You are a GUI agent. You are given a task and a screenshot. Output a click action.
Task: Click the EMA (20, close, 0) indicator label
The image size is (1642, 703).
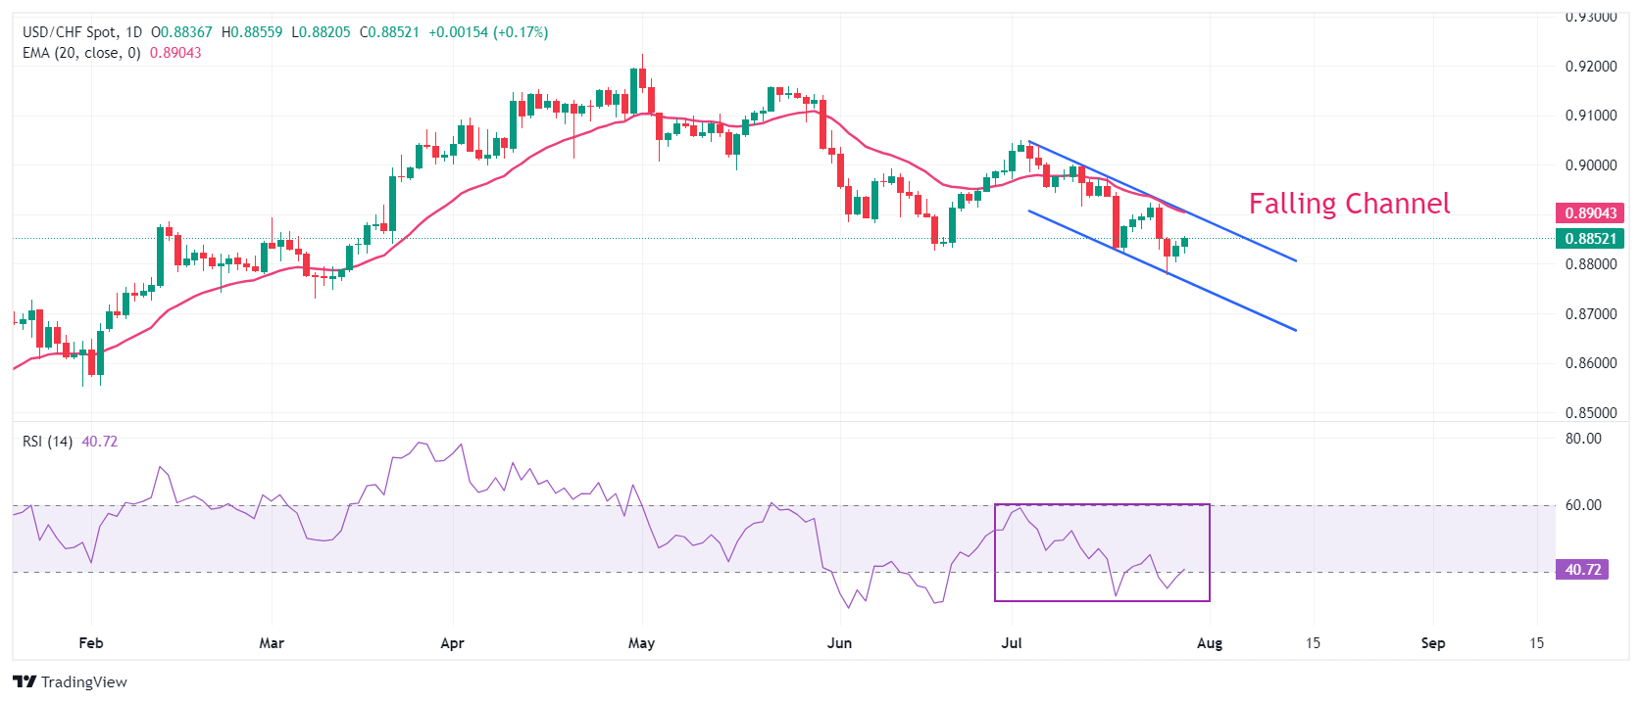(x=81, y=53)
